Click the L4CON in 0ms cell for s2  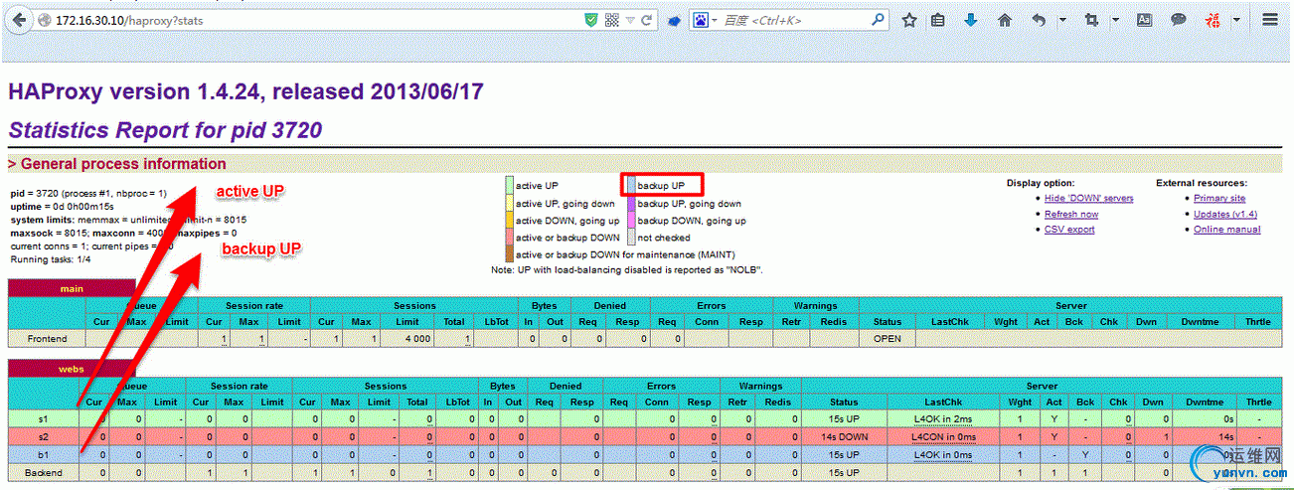coord(943,435)
